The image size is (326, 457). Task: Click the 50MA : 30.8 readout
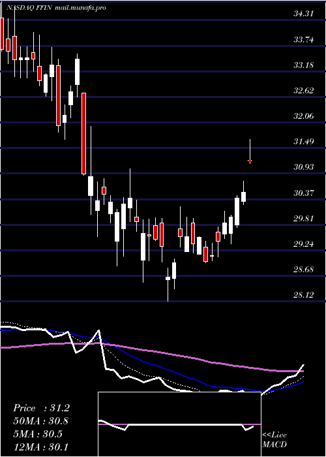tap(41, 421)
